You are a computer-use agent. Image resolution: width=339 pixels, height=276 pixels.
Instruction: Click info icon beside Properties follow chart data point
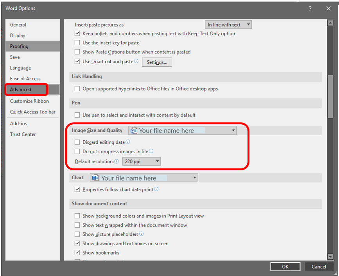click(156, 189)
